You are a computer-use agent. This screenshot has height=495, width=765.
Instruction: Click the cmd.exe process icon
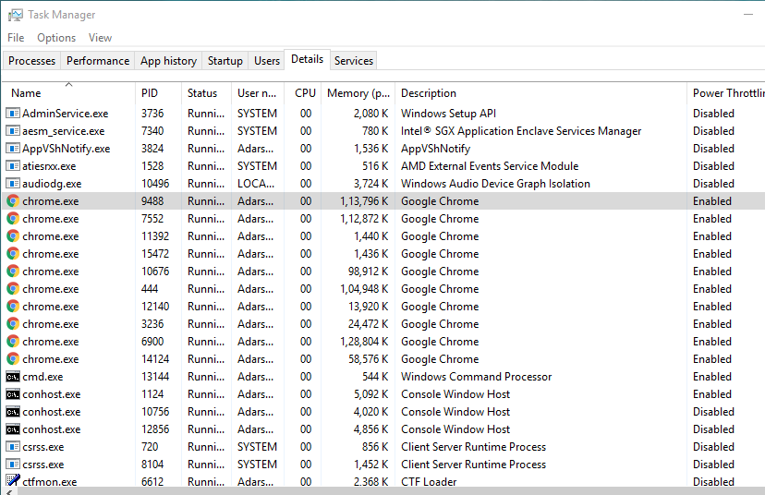coord(13,377)
